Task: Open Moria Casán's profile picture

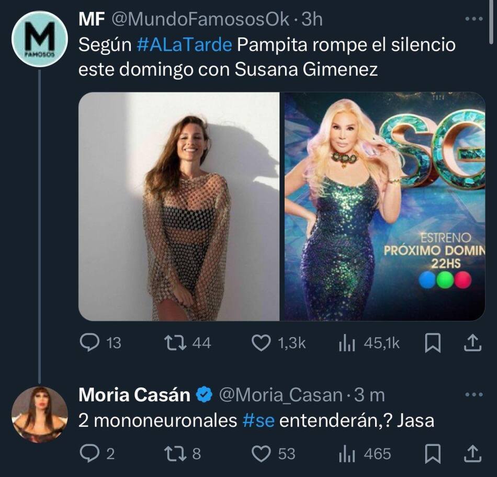Action: (40, 414)
